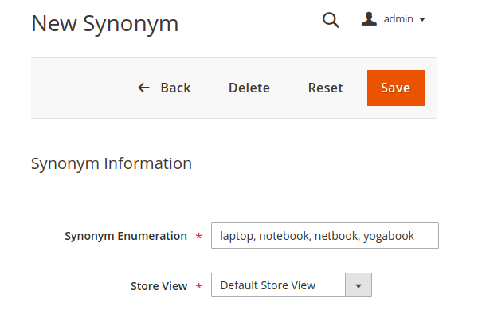Reset the synonym form

click(326, 88)
